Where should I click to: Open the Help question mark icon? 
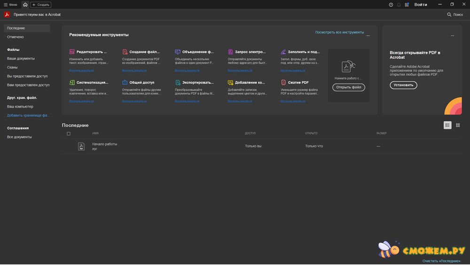tap(391, 5)
